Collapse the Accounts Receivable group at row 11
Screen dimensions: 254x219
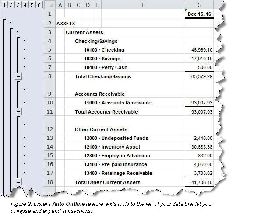18,111
